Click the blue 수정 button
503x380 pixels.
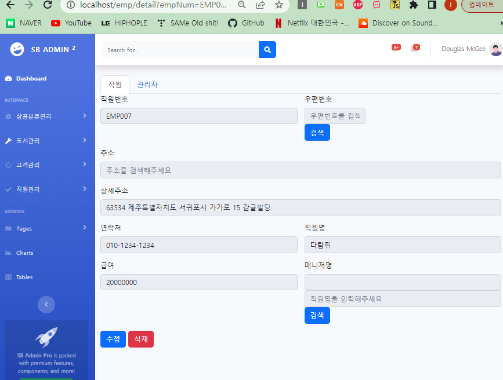pos(113,339)
